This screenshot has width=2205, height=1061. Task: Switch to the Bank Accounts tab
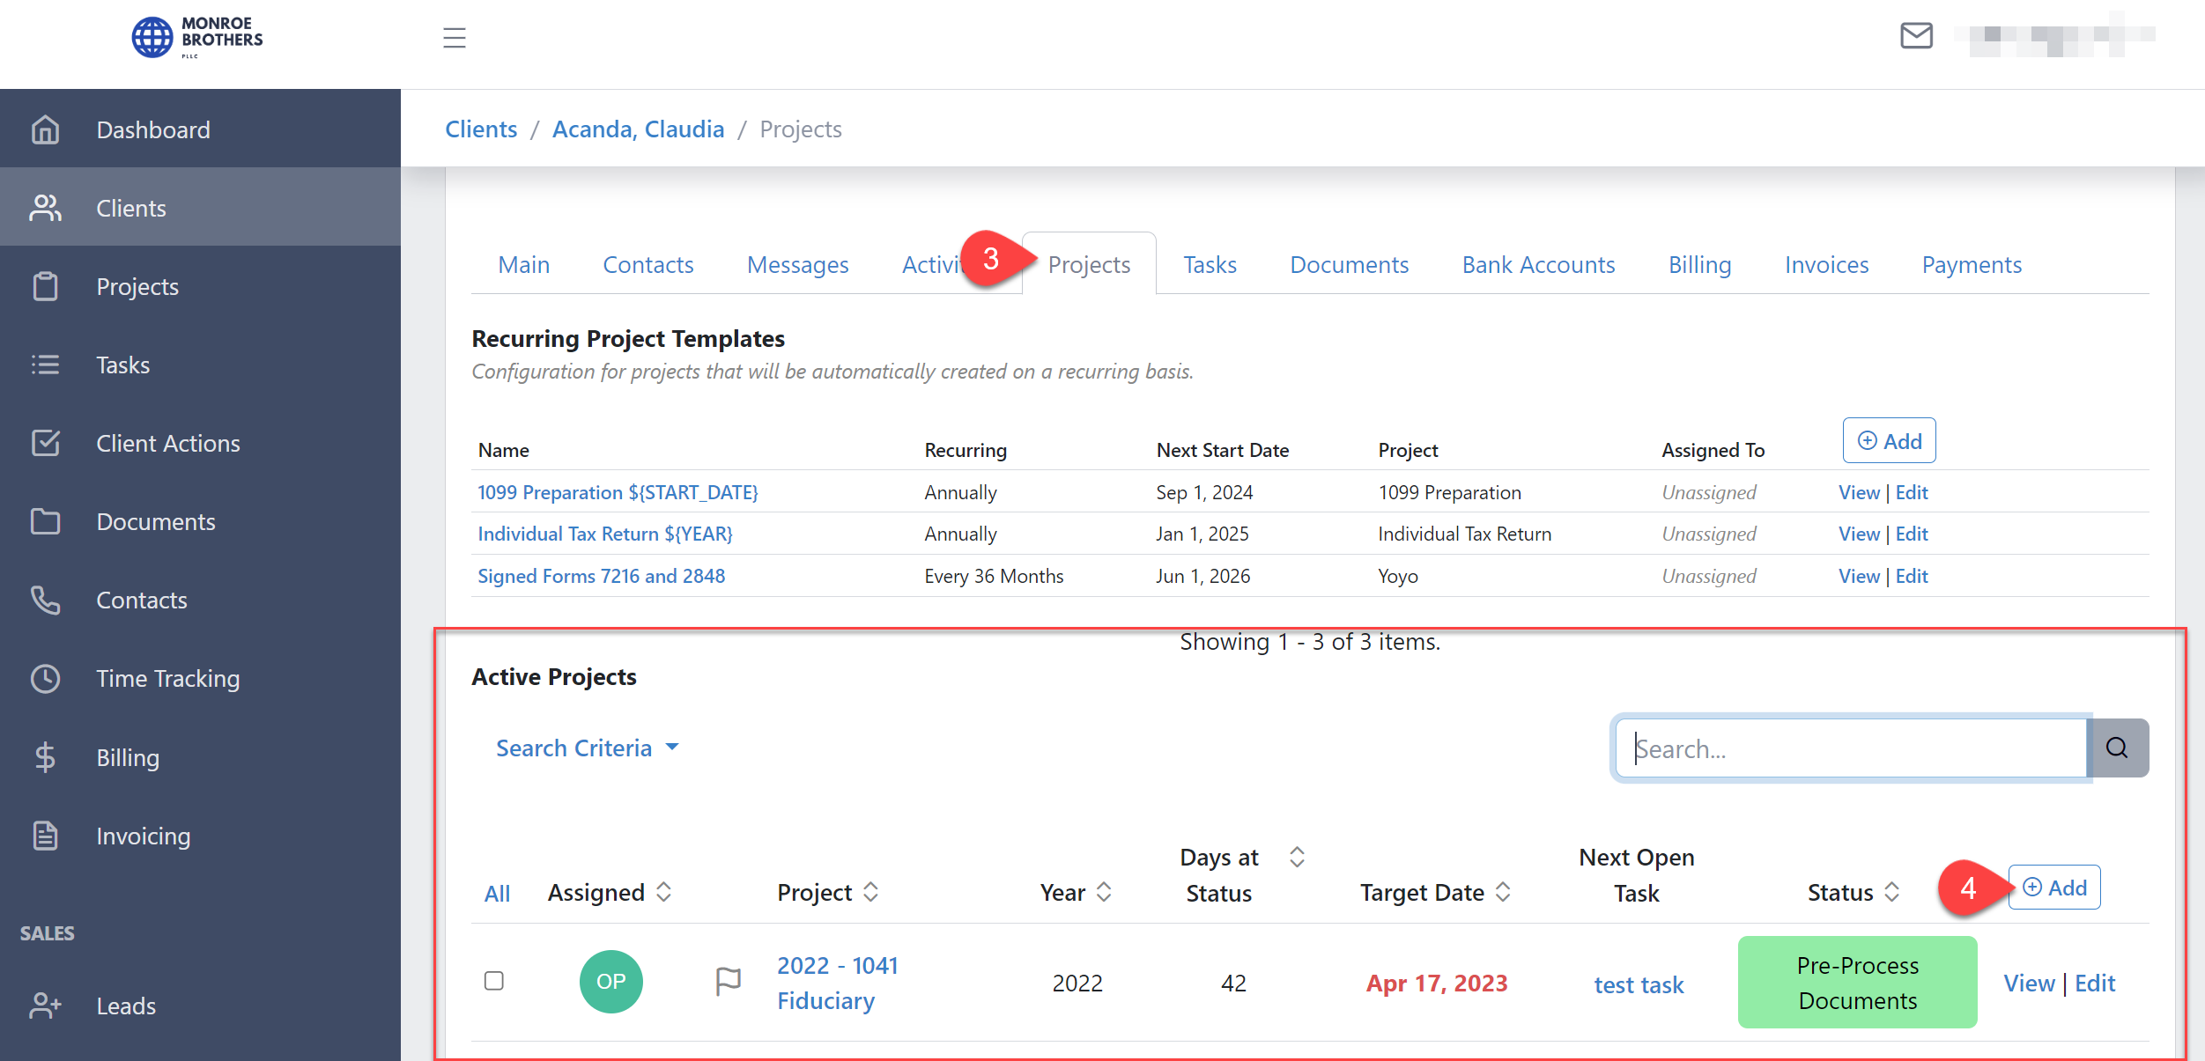[1537, 264]
